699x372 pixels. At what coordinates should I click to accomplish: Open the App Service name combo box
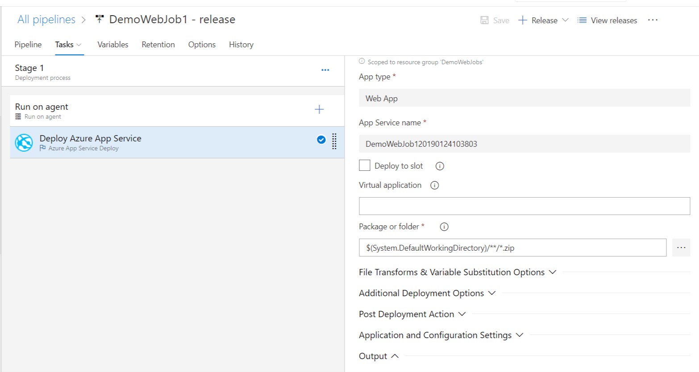click(524, 144)
